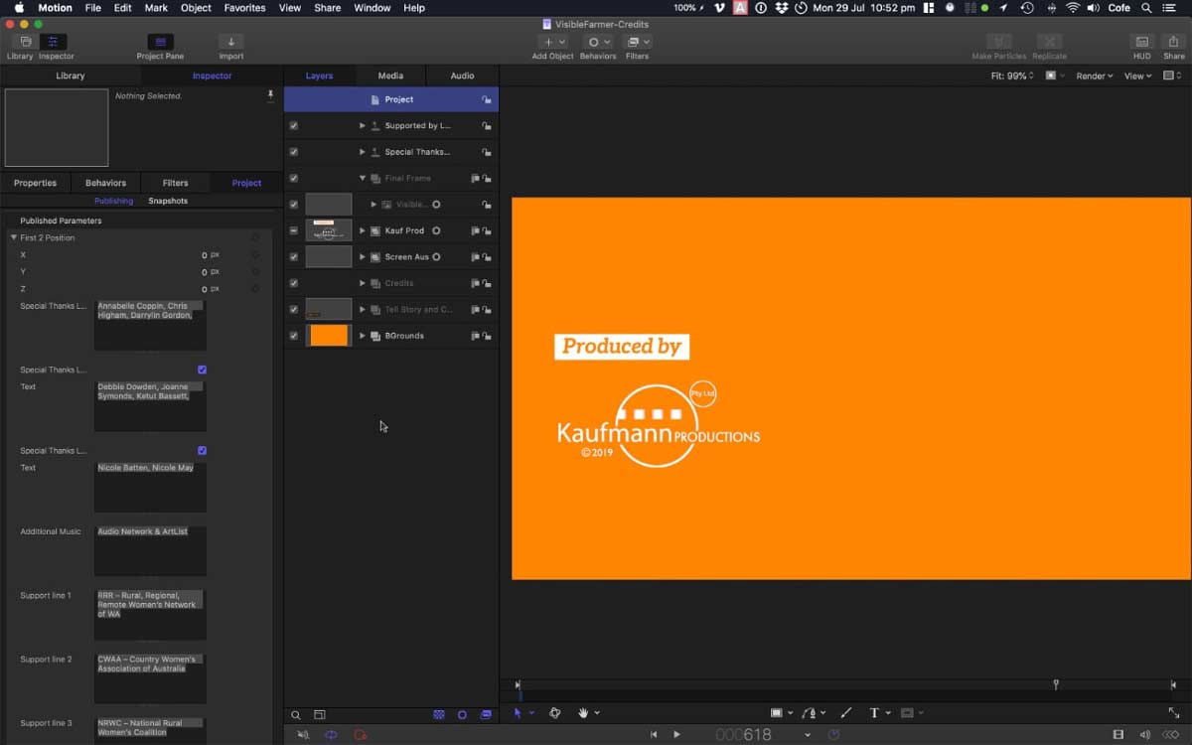Select the 3D transform tool
The image size is (1192, 745).
coord(555,713)
